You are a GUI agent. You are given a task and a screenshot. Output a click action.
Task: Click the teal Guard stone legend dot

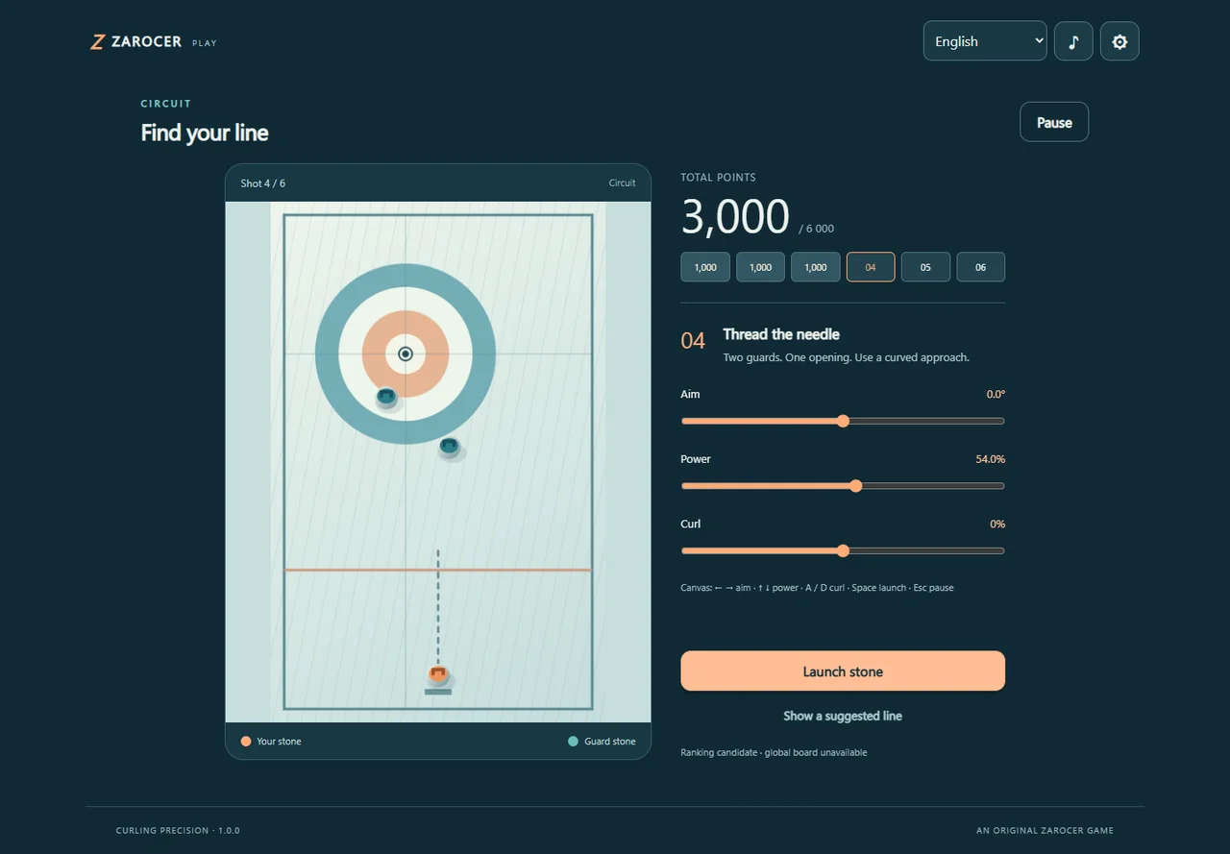pos(574,742)
